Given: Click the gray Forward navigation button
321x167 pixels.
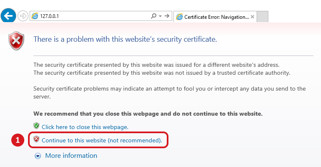Looking at the screenshot, I should point(23,16).
